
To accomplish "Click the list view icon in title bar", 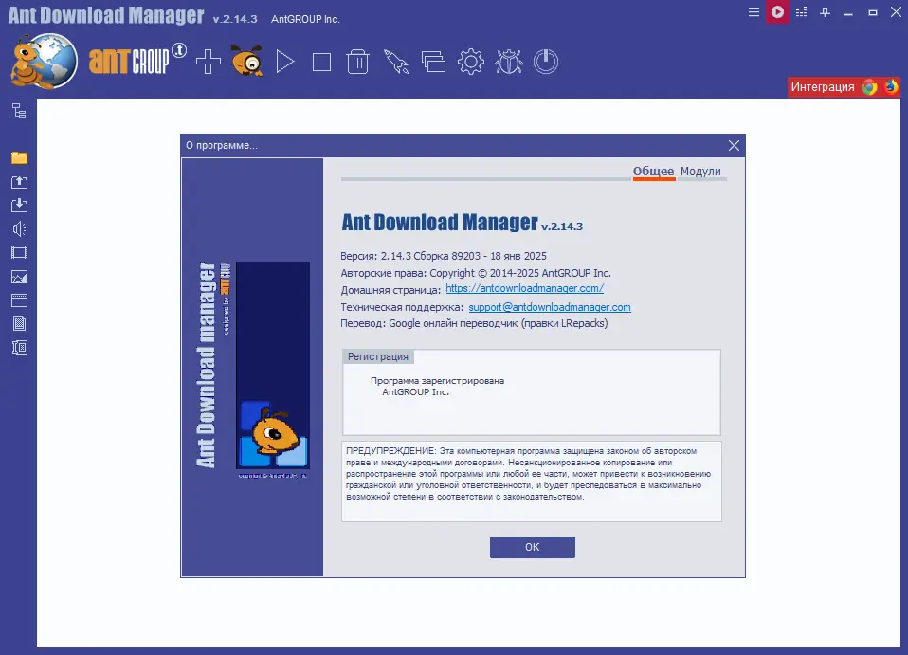I will (x=802, y=12).
